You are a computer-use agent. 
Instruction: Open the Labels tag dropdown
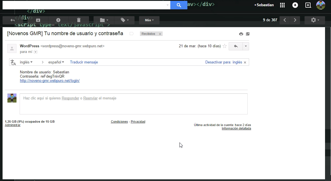pyautogui.click(x=125, y=20)
